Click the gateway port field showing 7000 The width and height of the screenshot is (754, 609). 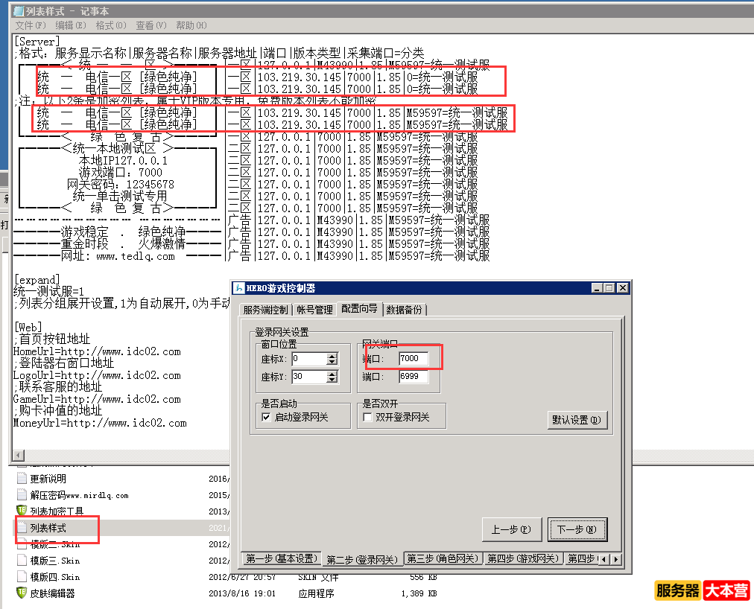click(413, 359)
